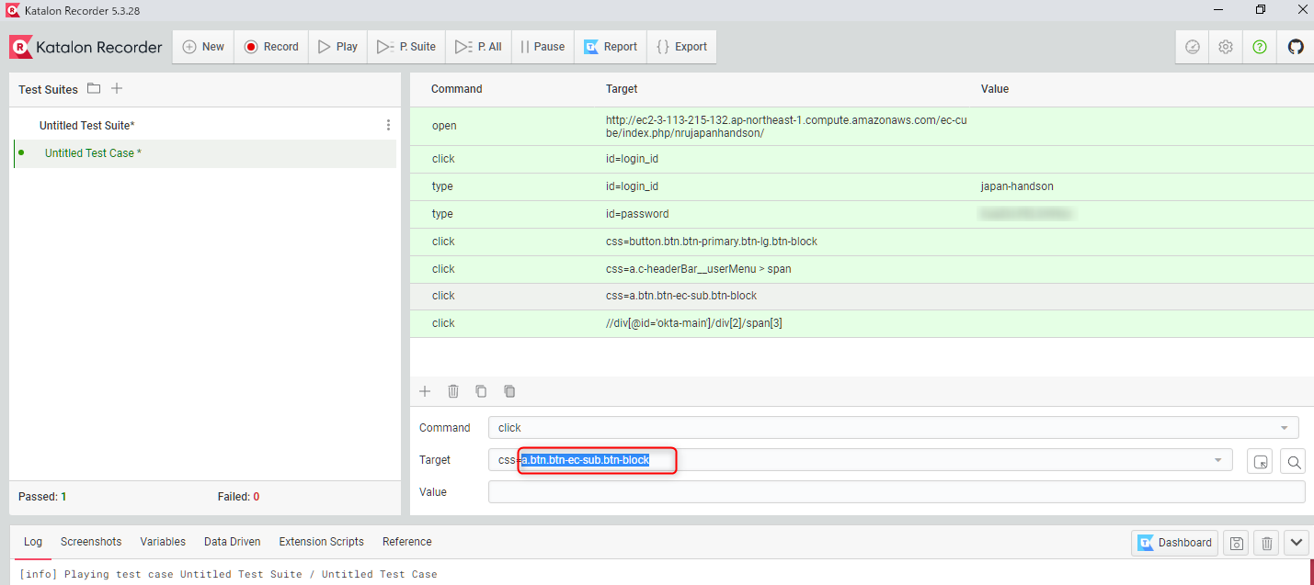Save the log with save icon
The image size is (1314, 585).
[x=1237, y=543]
